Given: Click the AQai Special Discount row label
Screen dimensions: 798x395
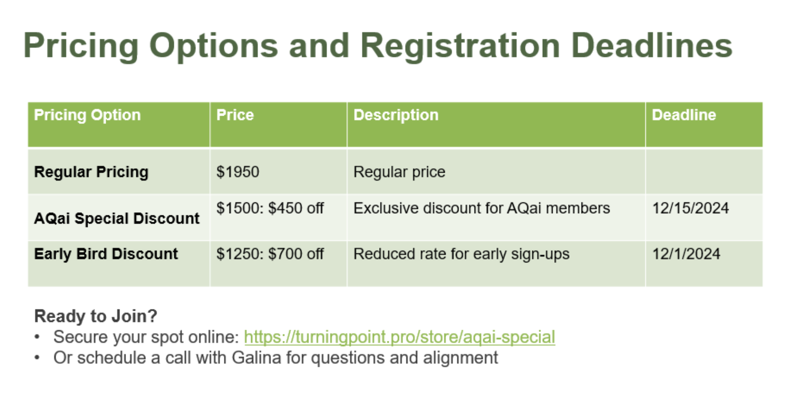Looking at the screenshot, I should [117, 218].
